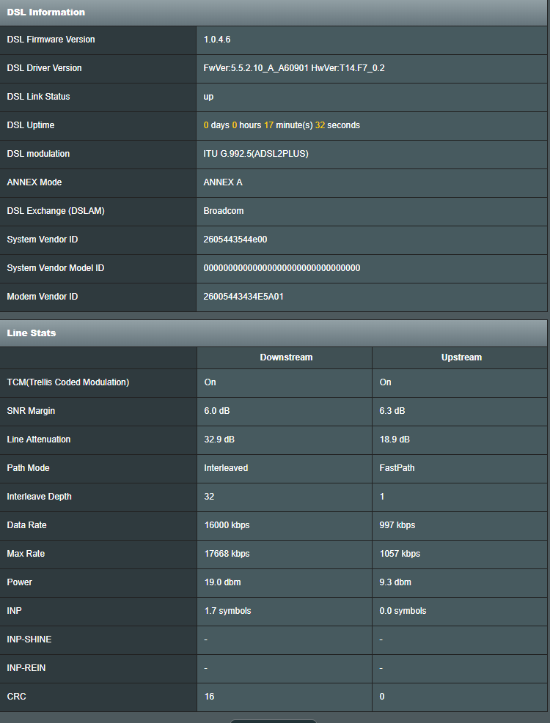Click the DSL Uptime value
This screenshot has width=550, height=723.
282,125
